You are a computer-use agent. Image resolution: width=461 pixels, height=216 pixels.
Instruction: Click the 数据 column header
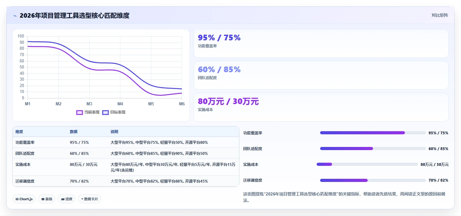(73, 132)
